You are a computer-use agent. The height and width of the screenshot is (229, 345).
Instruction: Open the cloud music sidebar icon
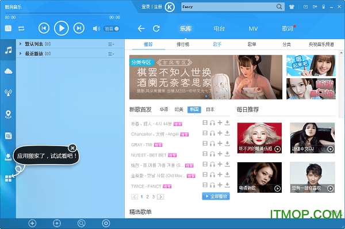coord(9,71)
